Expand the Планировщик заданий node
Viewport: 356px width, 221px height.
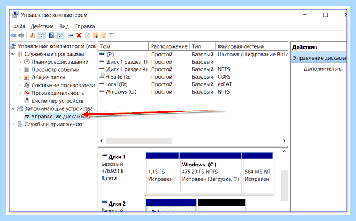[x=20, y=62]
